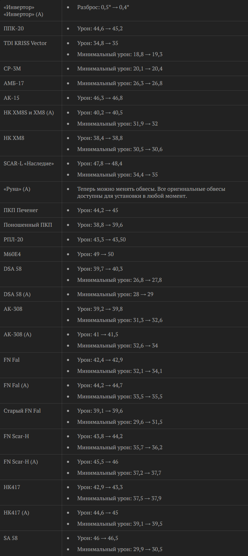The height and width of the screenshot is (556, 248).
Task: Click the РПЛ-20 weapon name
Action: pyautogui.click(x=13, y=240)
